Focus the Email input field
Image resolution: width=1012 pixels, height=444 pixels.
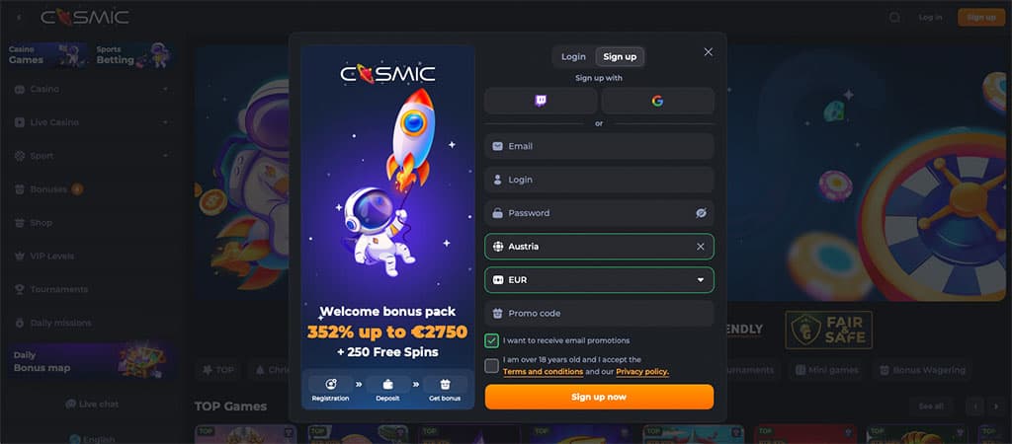(599, 146)
